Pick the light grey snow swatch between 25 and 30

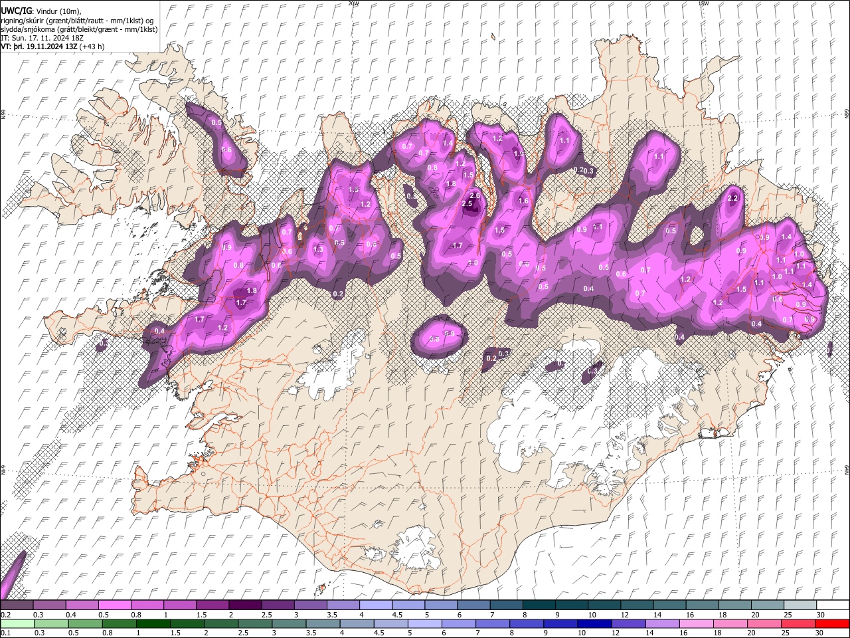click(799, 605)
